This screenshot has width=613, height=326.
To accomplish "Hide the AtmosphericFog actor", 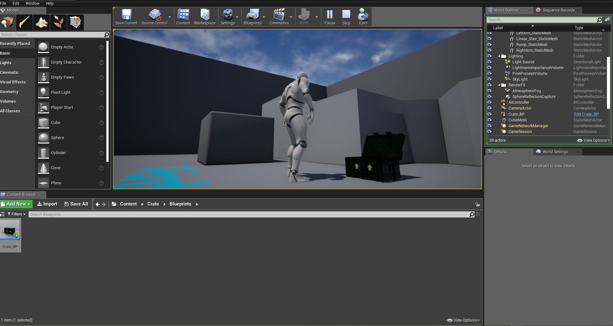I will [x=490, y=91].
